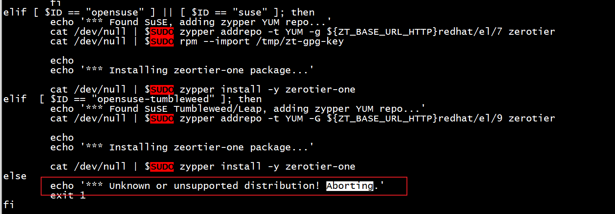615x214 pixels.
Task: Click the "exit 1" command line
Action: point(68,196)
